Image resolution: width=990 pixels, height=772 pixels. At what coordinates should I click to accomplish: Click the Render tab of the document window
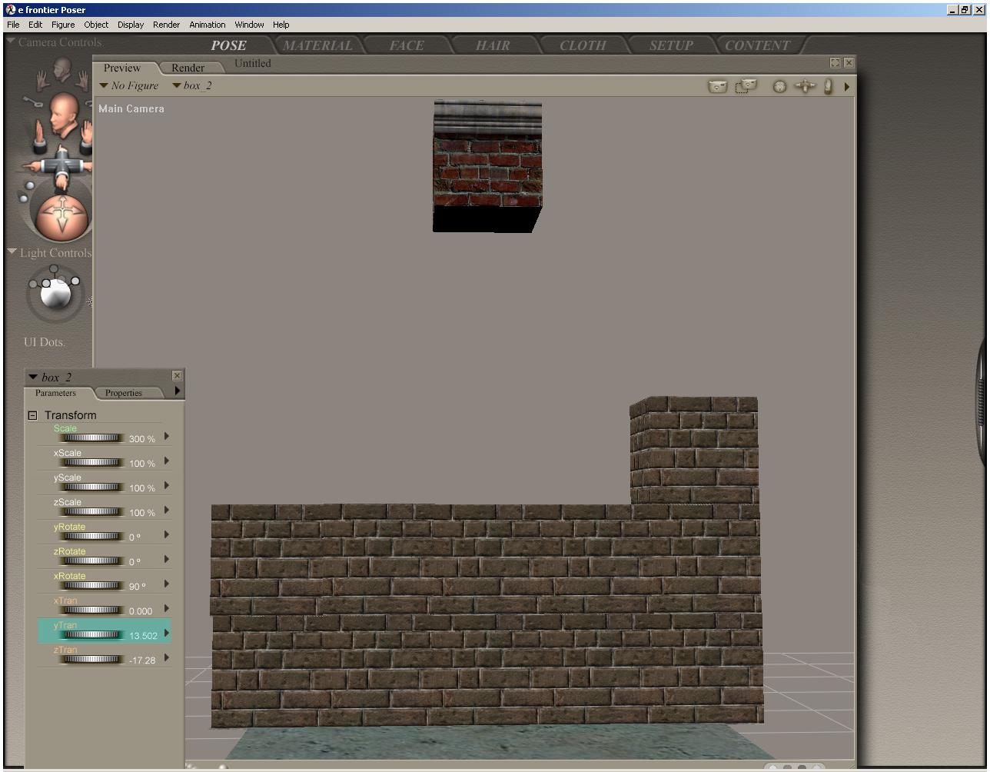pos(188,68)
